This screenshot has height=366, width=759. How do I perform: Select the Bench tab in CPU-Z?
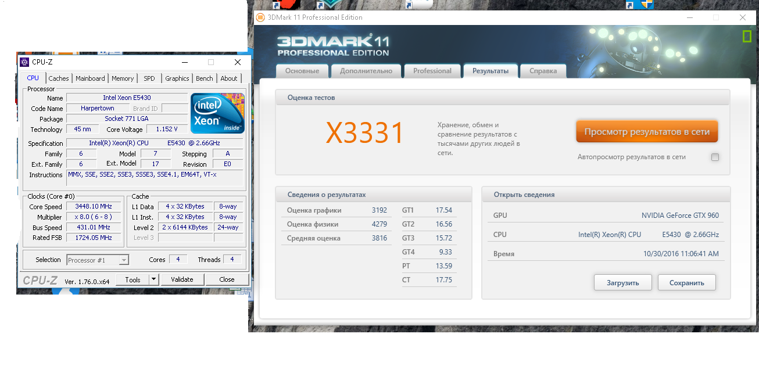point(205,78)
